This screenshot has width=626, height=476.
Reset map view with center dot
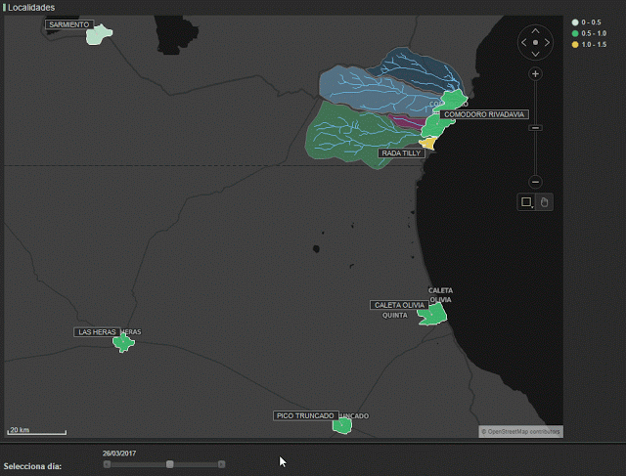pyautogui.click(x=535, y=43)
